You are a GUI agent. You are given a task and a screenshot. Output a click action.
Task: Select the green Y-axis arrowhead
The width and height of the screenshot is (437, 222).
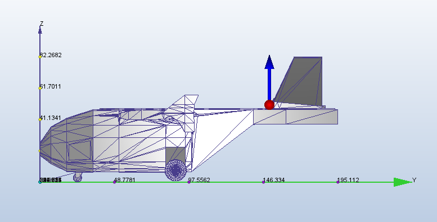coord(403,182)
